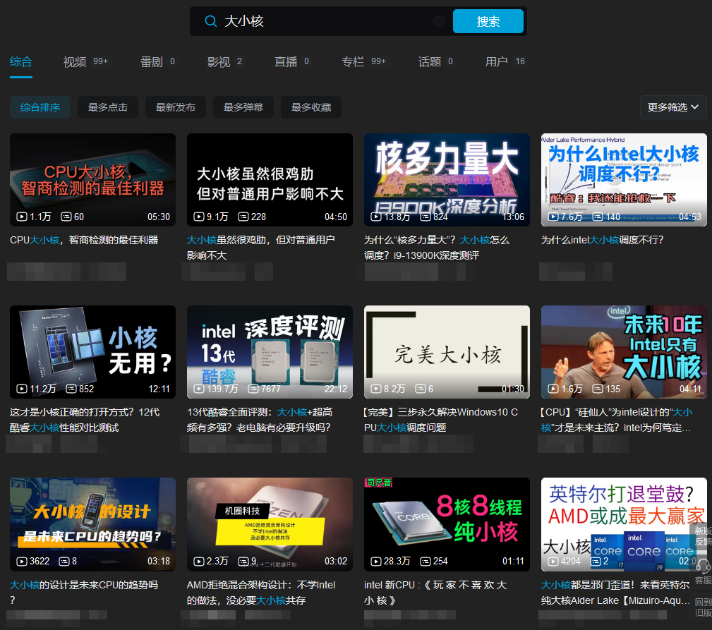Open the 英特尔打退堂鼓 AMD或成最大赢家 thumbnail
This screenshot has height=630, width=712.
(x=624, y=524)
